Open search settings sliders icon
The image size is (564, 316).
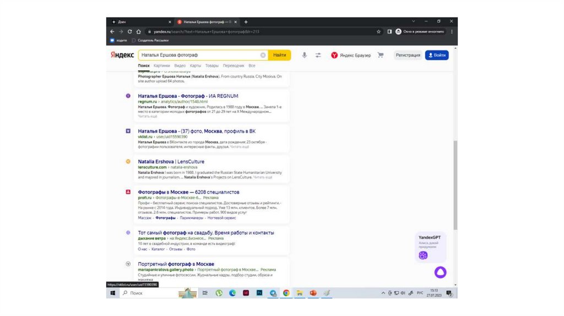[x=318, y=55]
